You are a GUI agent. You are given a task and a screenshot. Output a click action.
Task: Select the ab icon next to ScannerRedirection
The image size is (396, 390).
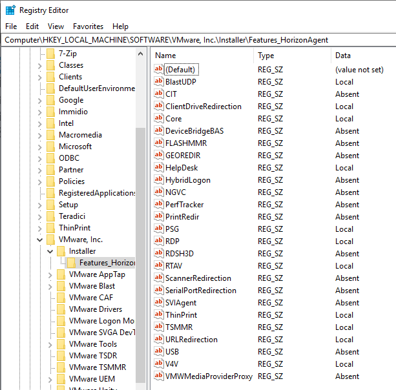pos(159,278)
